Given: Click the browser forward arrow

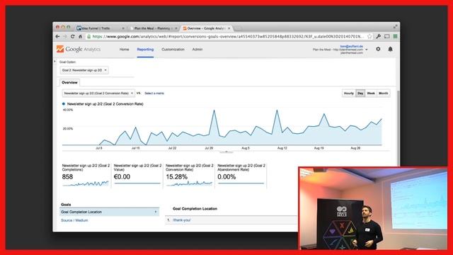Looking at the screenshot, I should [64, 36].
